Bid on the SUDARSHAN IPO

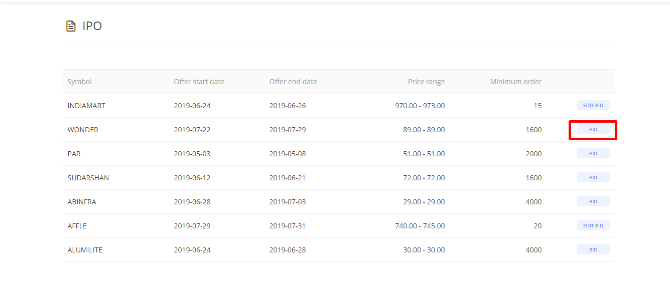click(x=593, y=178)
